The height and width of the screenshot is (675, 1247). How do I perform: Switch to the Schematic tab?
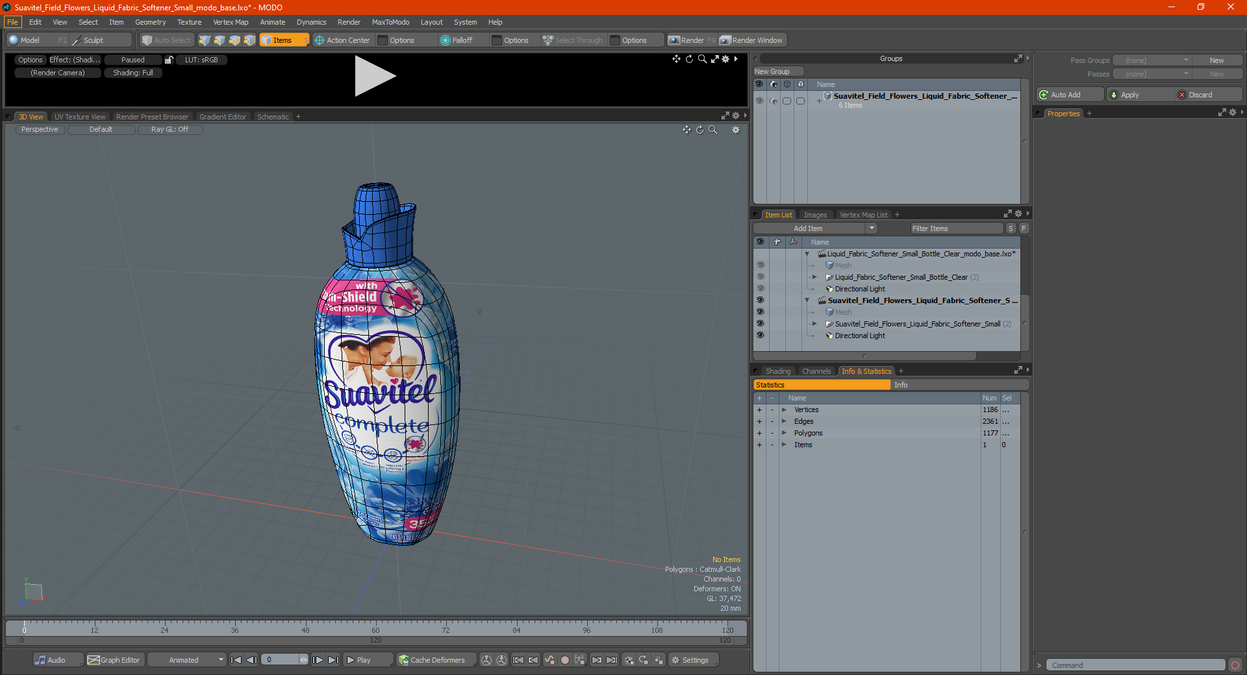[273, 117]
